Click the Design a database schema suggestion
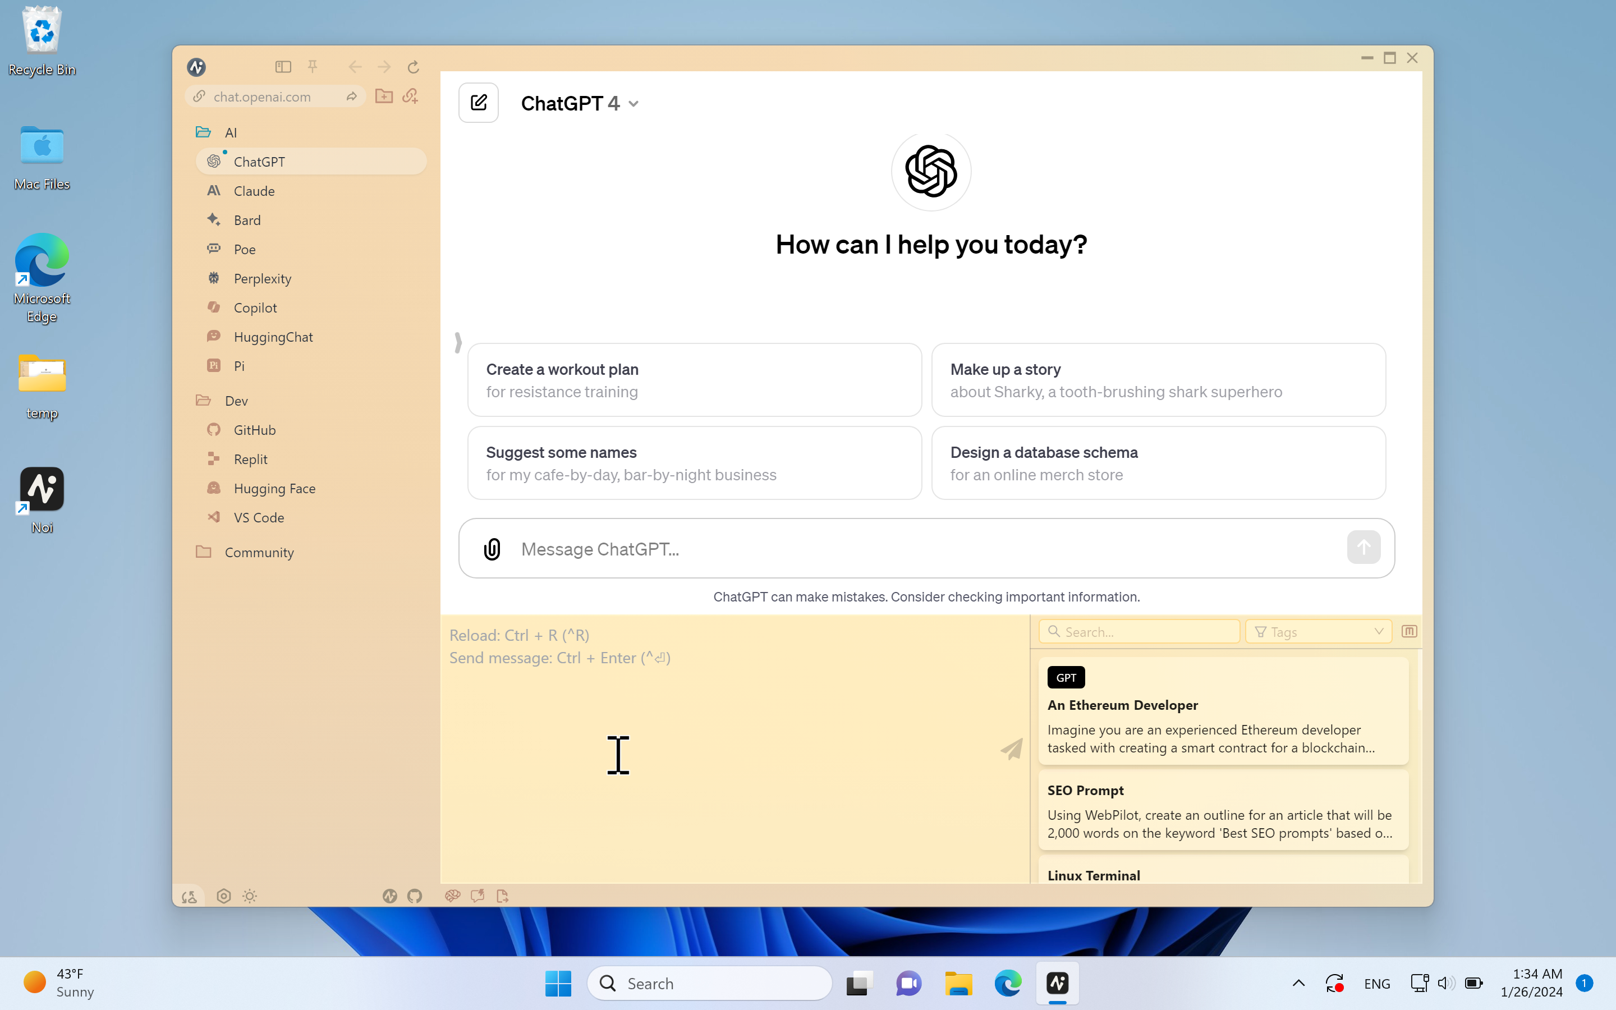The width and height of the screenshot is (1616, 1010). click(x=1158, y=463)
